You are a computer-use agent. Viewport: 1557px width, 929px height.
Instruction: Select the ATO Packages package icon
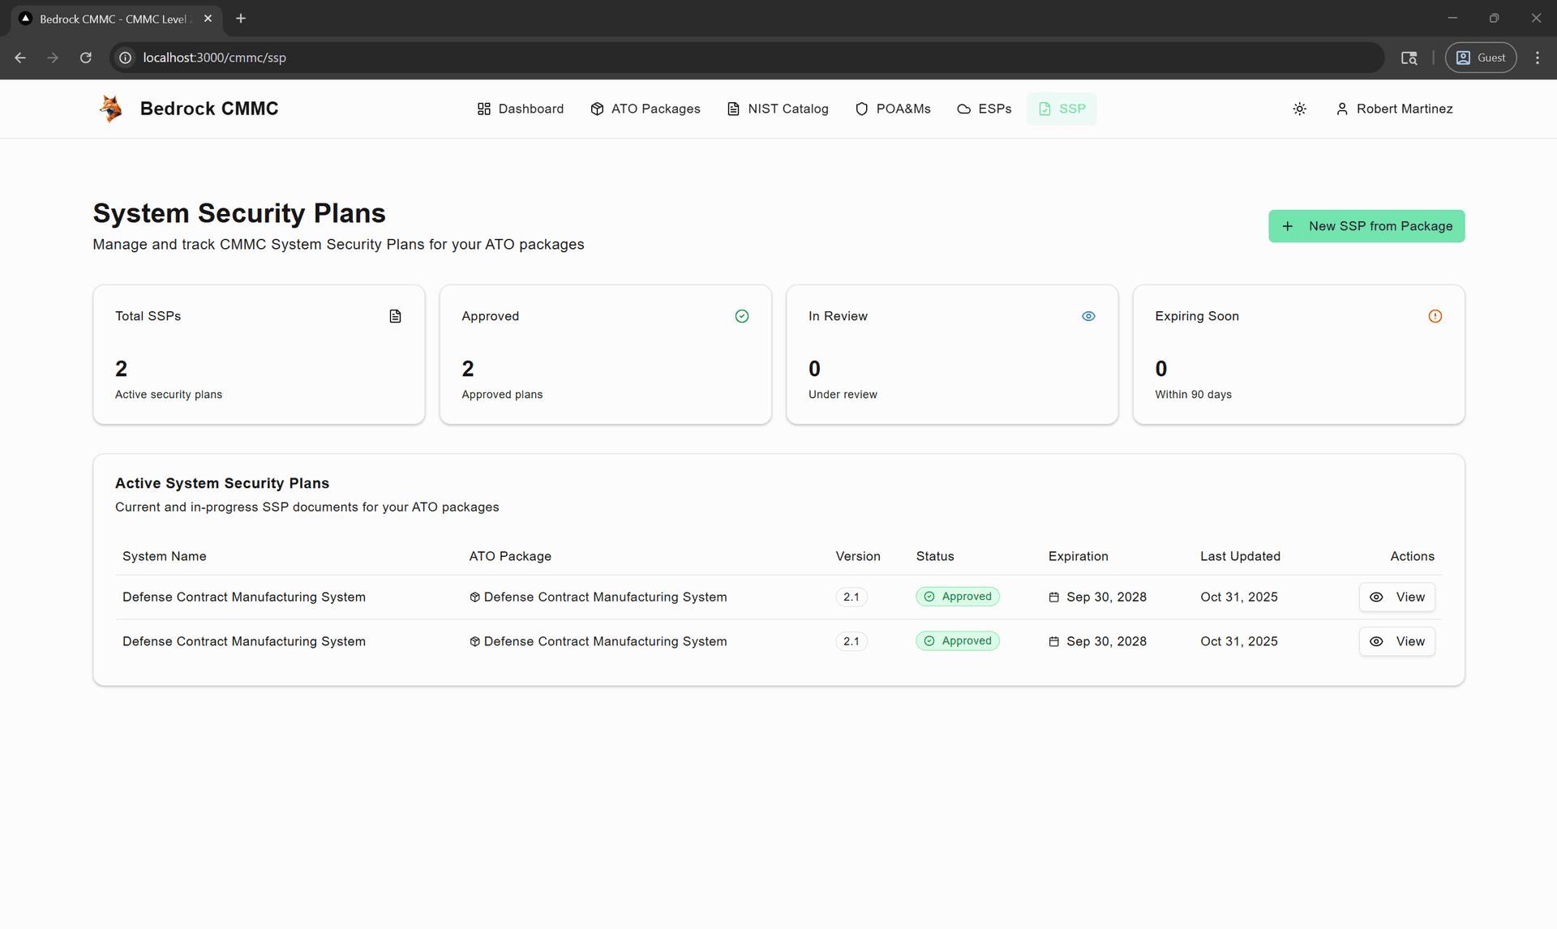[596, 109]
